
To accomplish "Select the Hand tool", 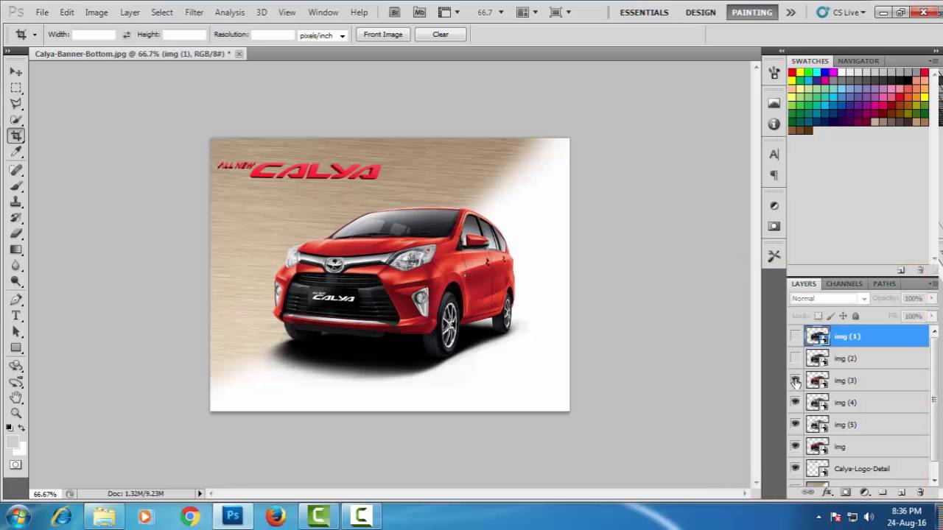I will pyautogui.click(x=16, y=397).
